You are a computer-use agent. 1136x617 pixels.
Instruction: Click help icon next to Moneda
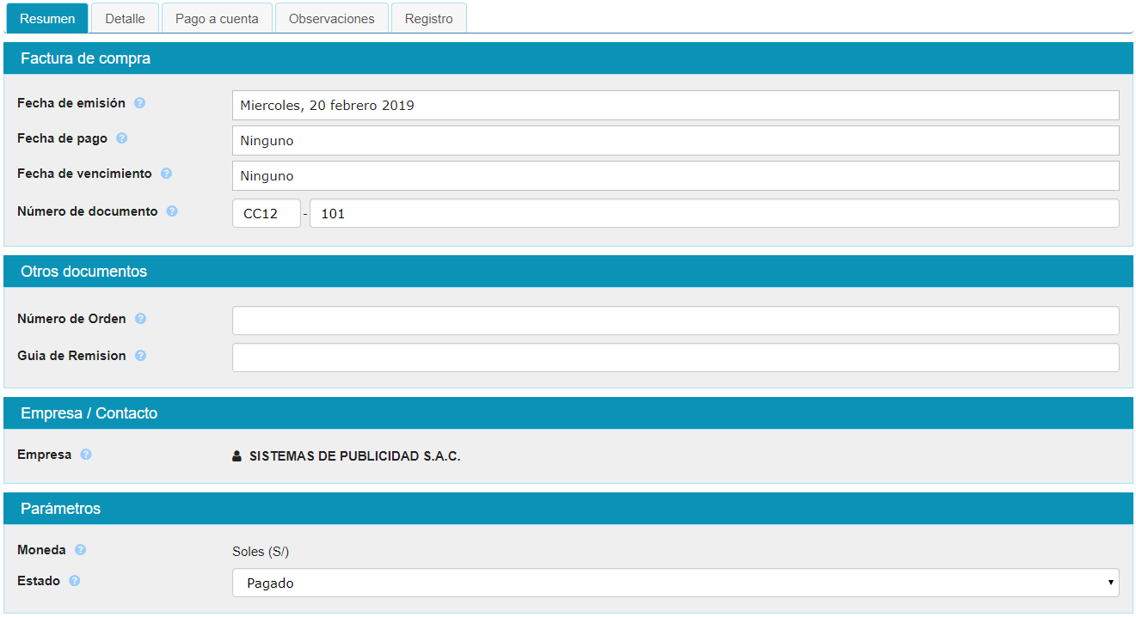point(81,550)
